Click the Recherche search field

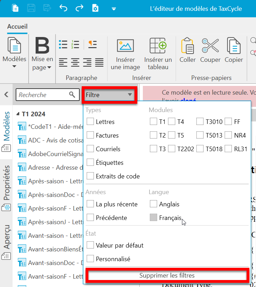click(x=47, y=95)
